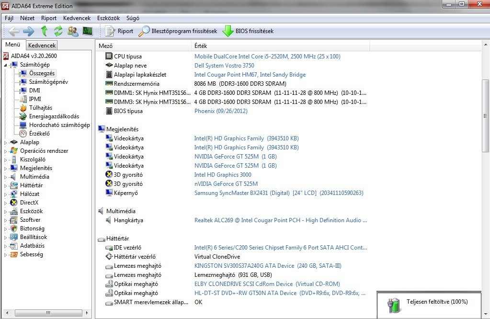Go back with the left arrow toolbar icon
Image resolution: width=490 pixels, height=319 pixels.
click(14, 31)
